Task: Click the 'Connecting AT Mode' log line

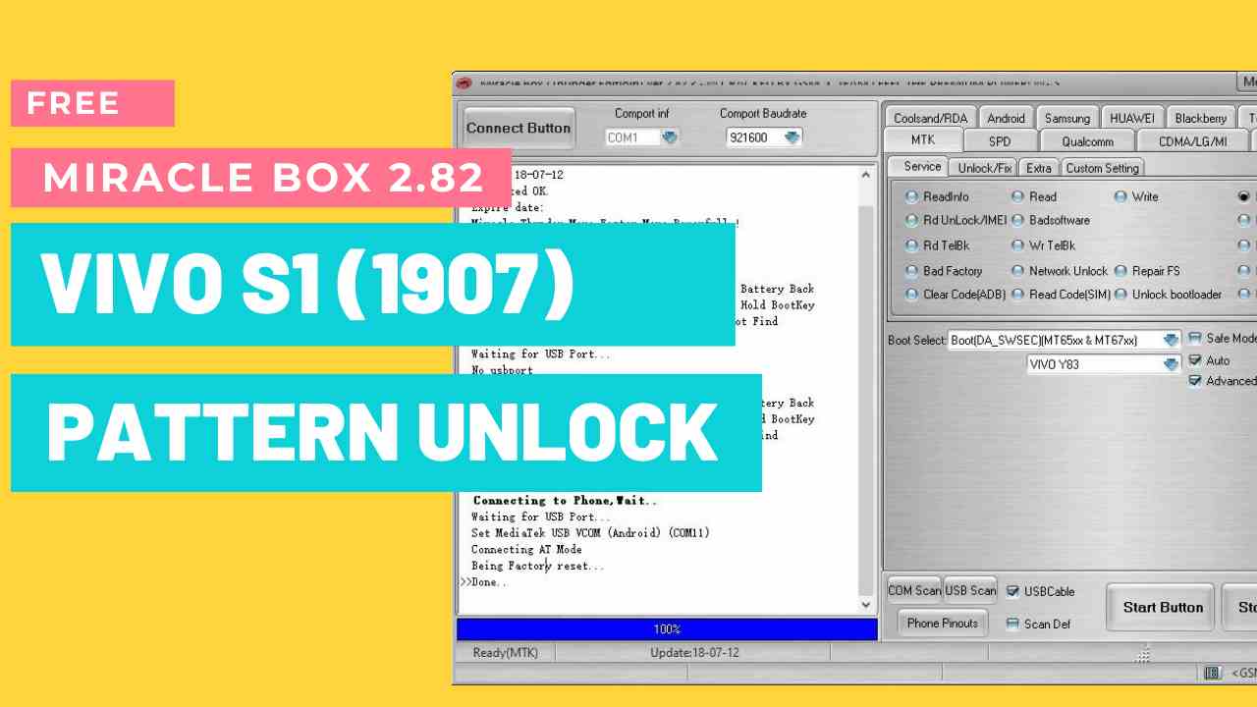Action: coord(526,549)
